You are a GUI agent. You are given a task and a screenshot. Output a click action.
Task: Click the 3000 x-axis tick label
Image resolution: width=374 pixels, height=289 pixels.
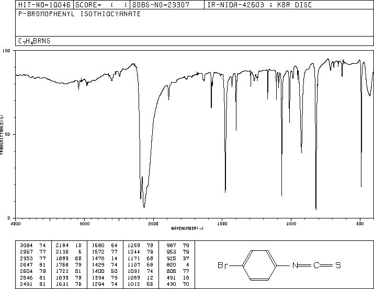click(84, 224)
